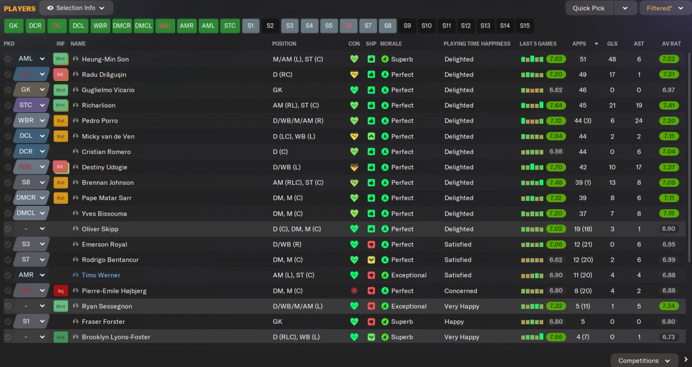Click the person icon beside Yves Bissouma
The height and width of the screenshot is (367, 692).
(x=76, y=213)
